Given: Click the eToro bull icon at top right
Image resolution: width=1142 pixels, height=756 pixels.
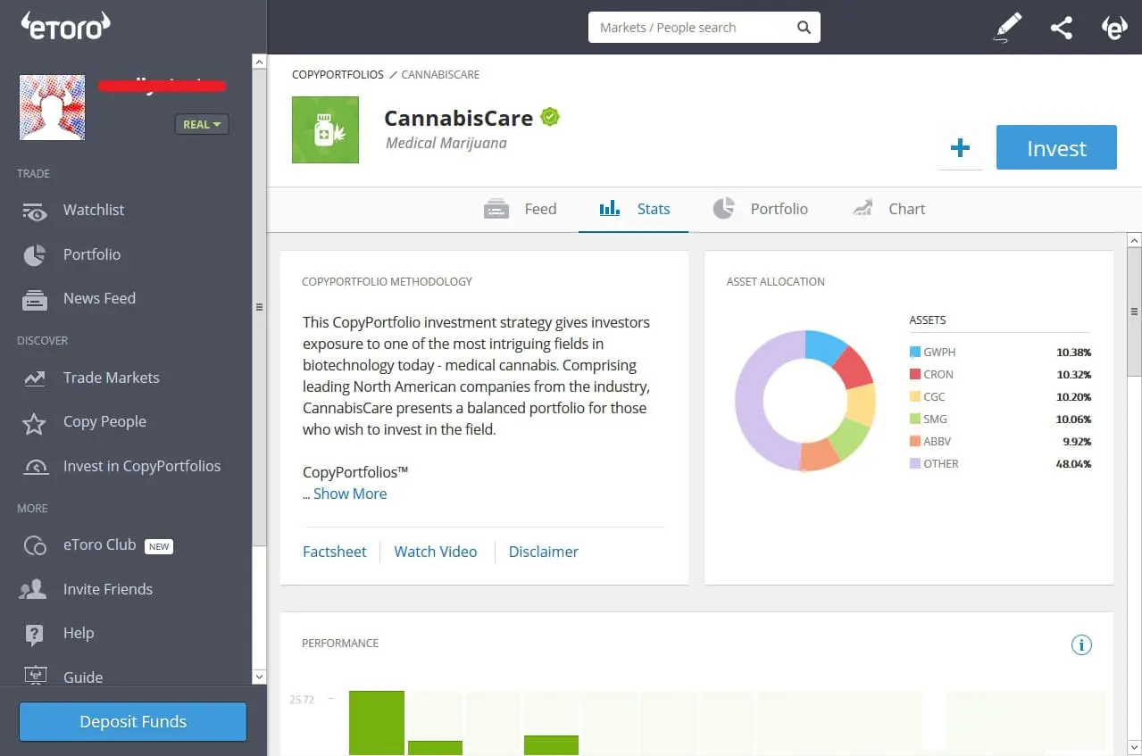Looking at the screenshot, I should tap(1114, 28).
